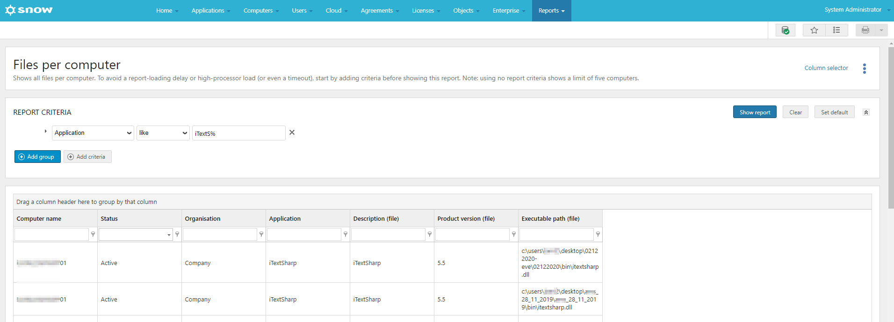Click the iTextS% criteria value field
894x322 pixels.
[x=238, y=133]
